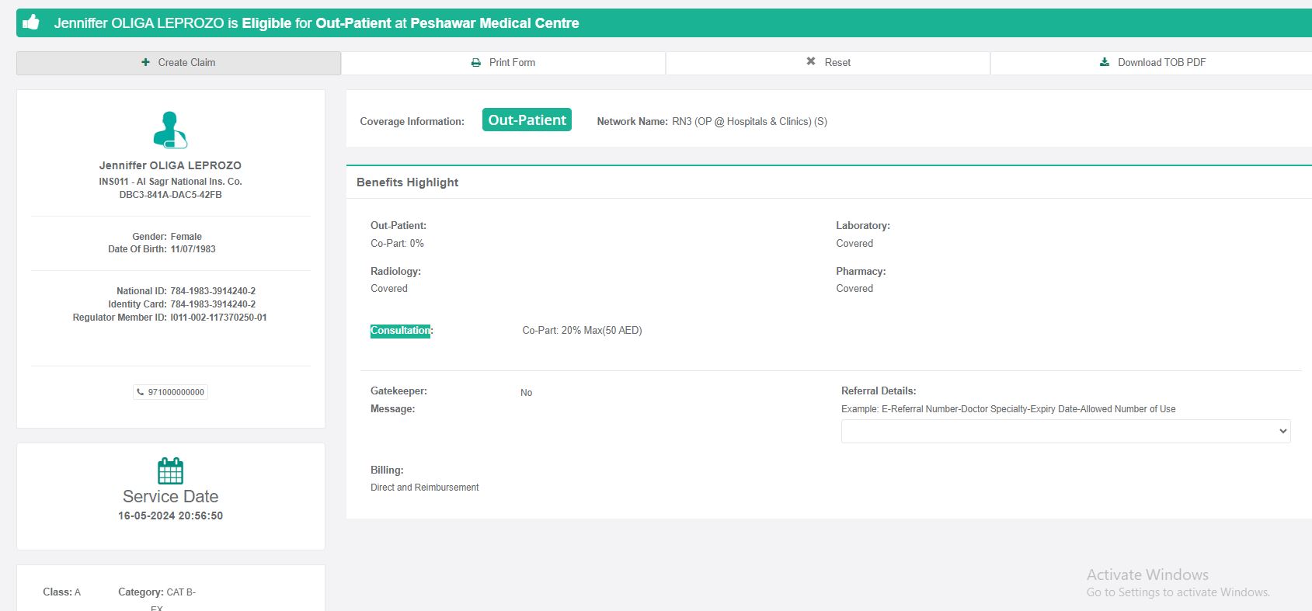Open the Referral Details dropdown
Image resolution: width=1312 pixels, height=611 pixels.
click(x=1065, y=431)
